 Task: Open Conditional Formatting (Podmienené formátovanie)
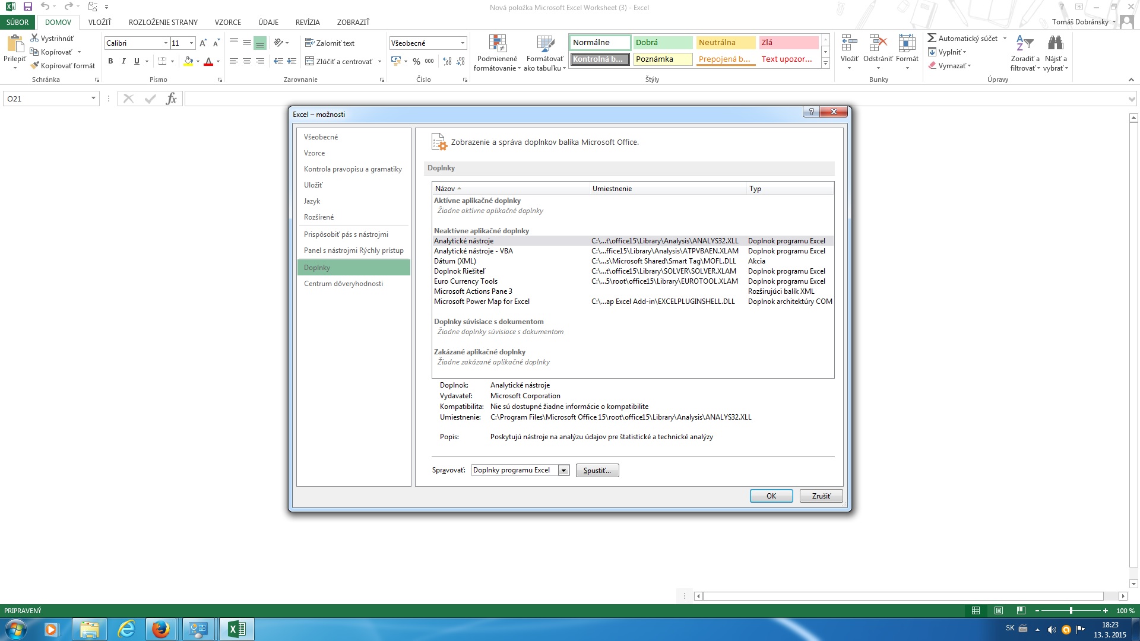click(x=498, y=53)
